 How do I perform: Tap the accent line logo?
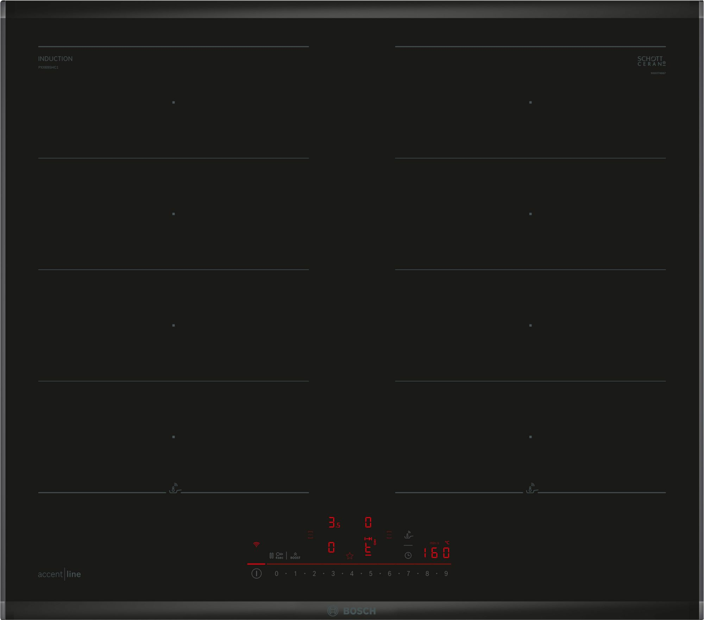(x=59, y=574)
